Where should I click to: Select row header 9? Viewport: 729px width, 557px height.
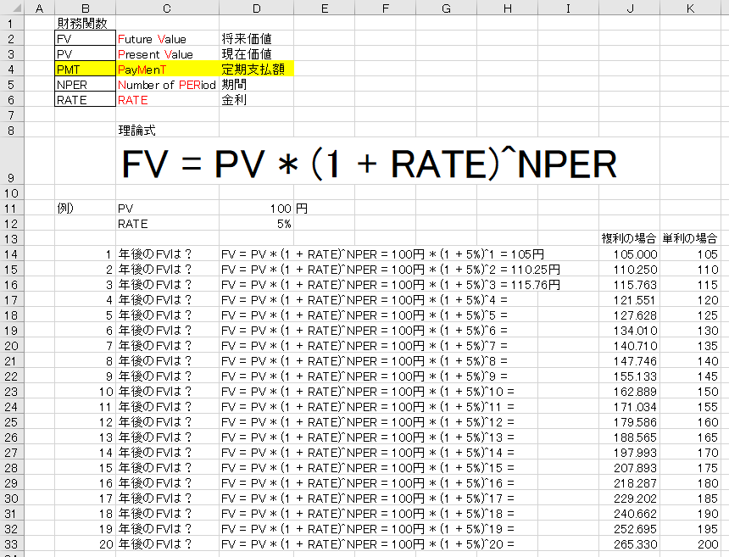11,161
